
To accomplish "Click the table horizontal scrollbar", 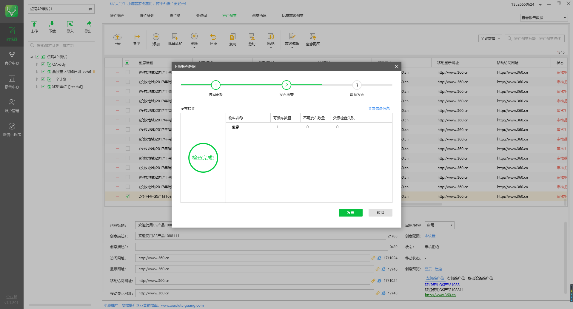I will [421, 204].
